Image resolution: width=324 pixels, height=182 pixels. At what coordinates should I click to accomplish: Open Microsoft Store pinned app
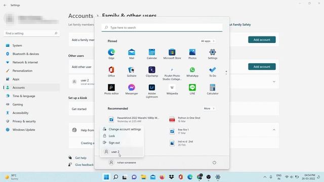[172, 54]
